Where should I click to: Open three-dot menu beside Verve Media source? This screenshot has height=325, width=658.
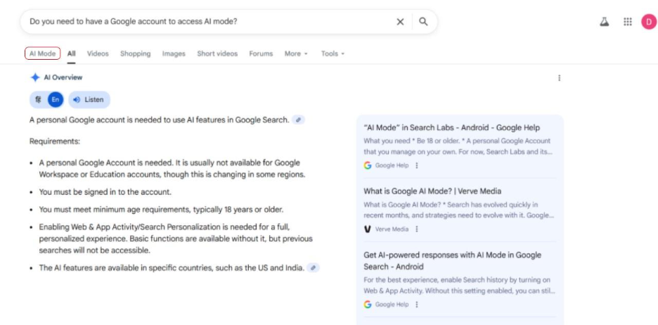(x=417, y=229)
